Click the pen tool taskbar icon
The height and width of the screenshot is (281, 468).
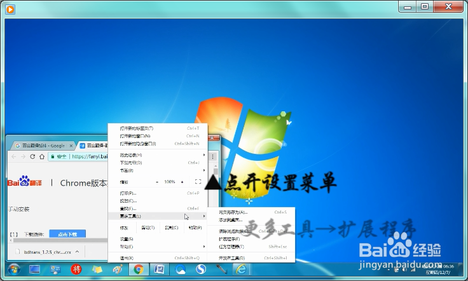221,270
